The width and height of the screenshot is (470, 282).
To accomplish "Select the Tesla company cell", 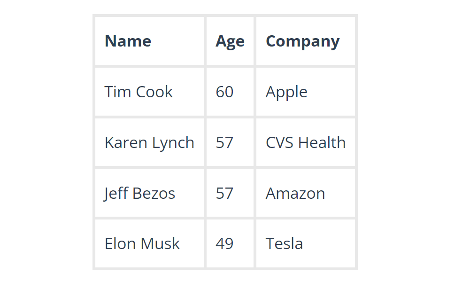I will click(x=284, y=243).
